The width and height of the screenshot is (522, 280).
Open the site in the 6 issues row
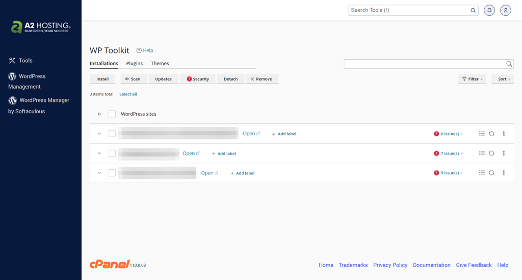[251, 134]
